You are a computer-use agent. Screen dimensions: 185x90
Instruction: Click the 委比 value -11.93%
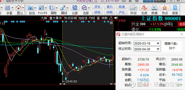point(154,29)
